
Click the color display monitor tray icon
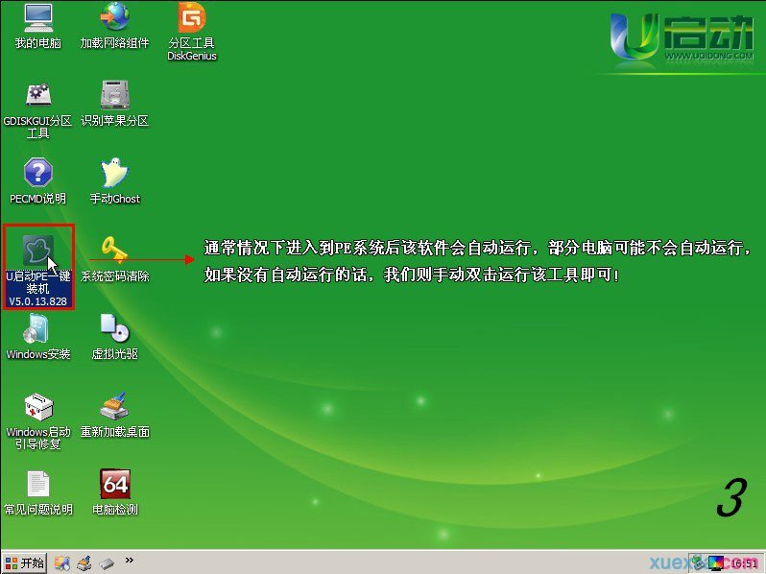(717, 563)
